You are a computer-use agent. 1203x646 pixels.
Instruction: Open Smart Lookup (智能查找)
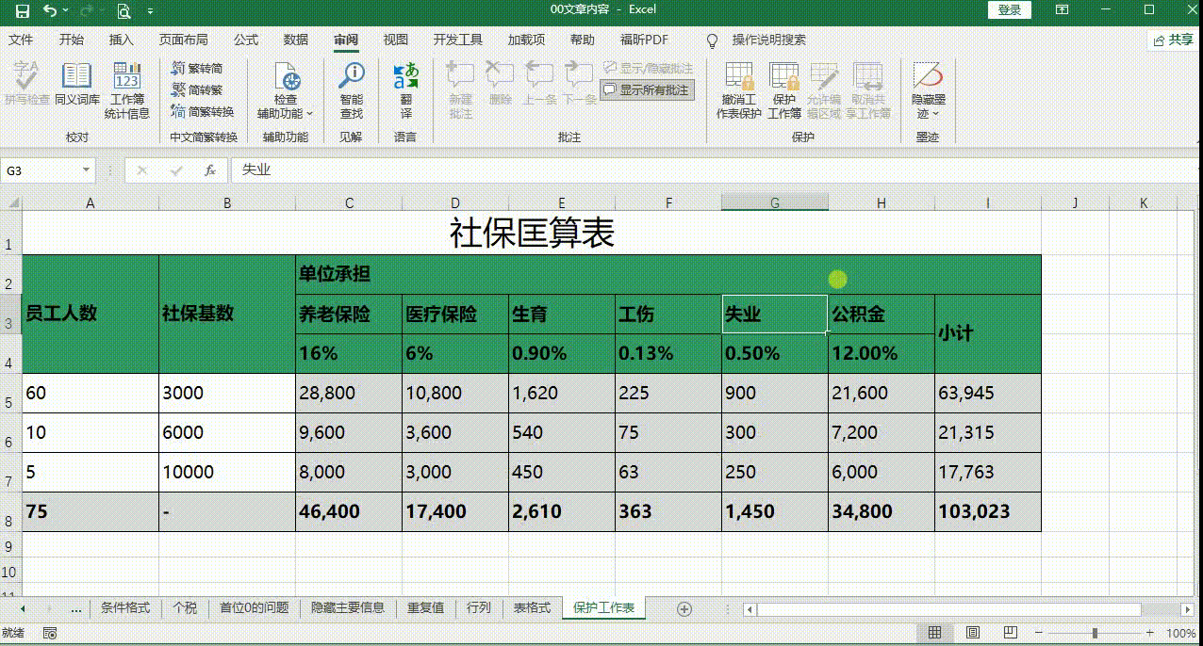[352, 91]
